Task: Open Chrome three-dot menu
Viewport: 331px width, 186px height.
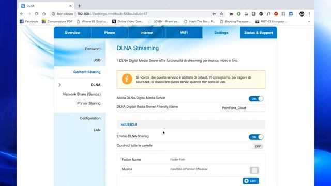Action: click(309, 14)
